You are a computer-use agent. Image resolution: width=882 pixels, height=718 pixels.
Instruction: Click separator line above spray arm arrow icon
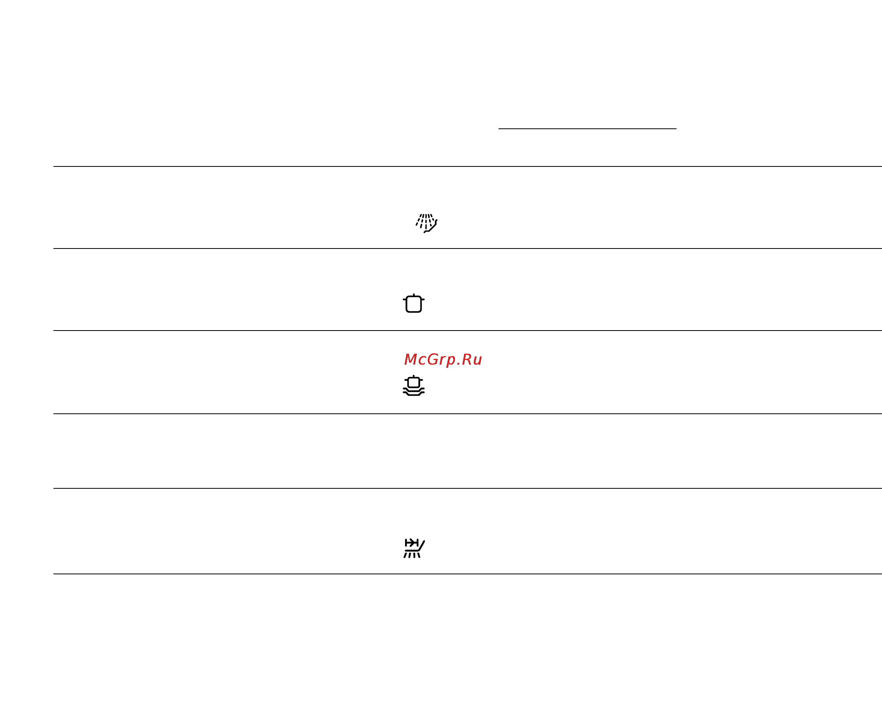[468, 488]
